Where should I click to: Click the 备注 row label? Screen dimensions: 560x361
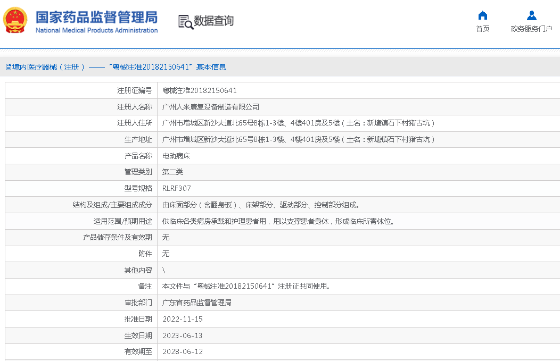(x=145, y=286)
